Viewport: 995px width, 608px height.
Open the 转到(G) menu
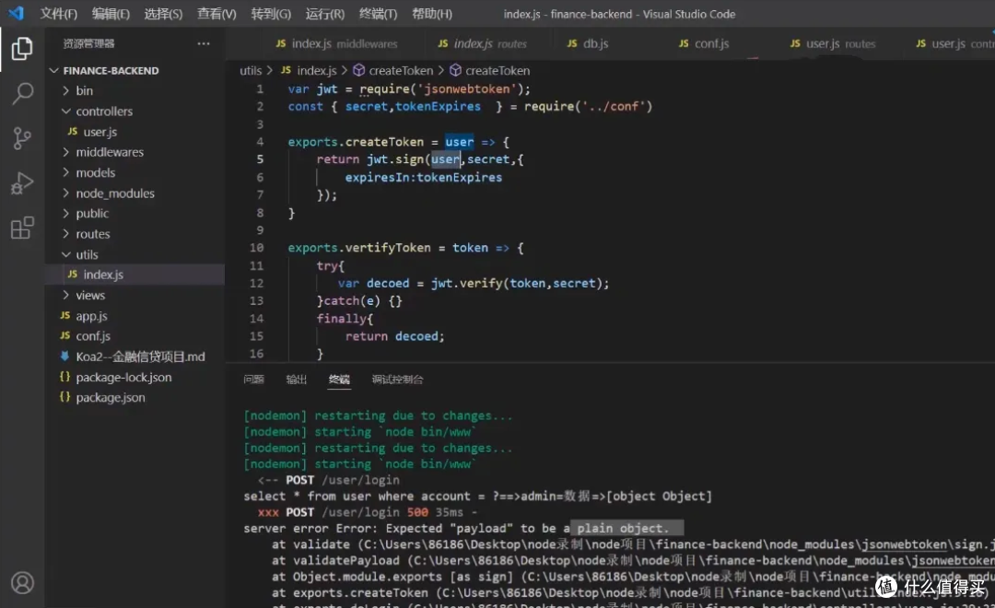click(x=270, y=14)
